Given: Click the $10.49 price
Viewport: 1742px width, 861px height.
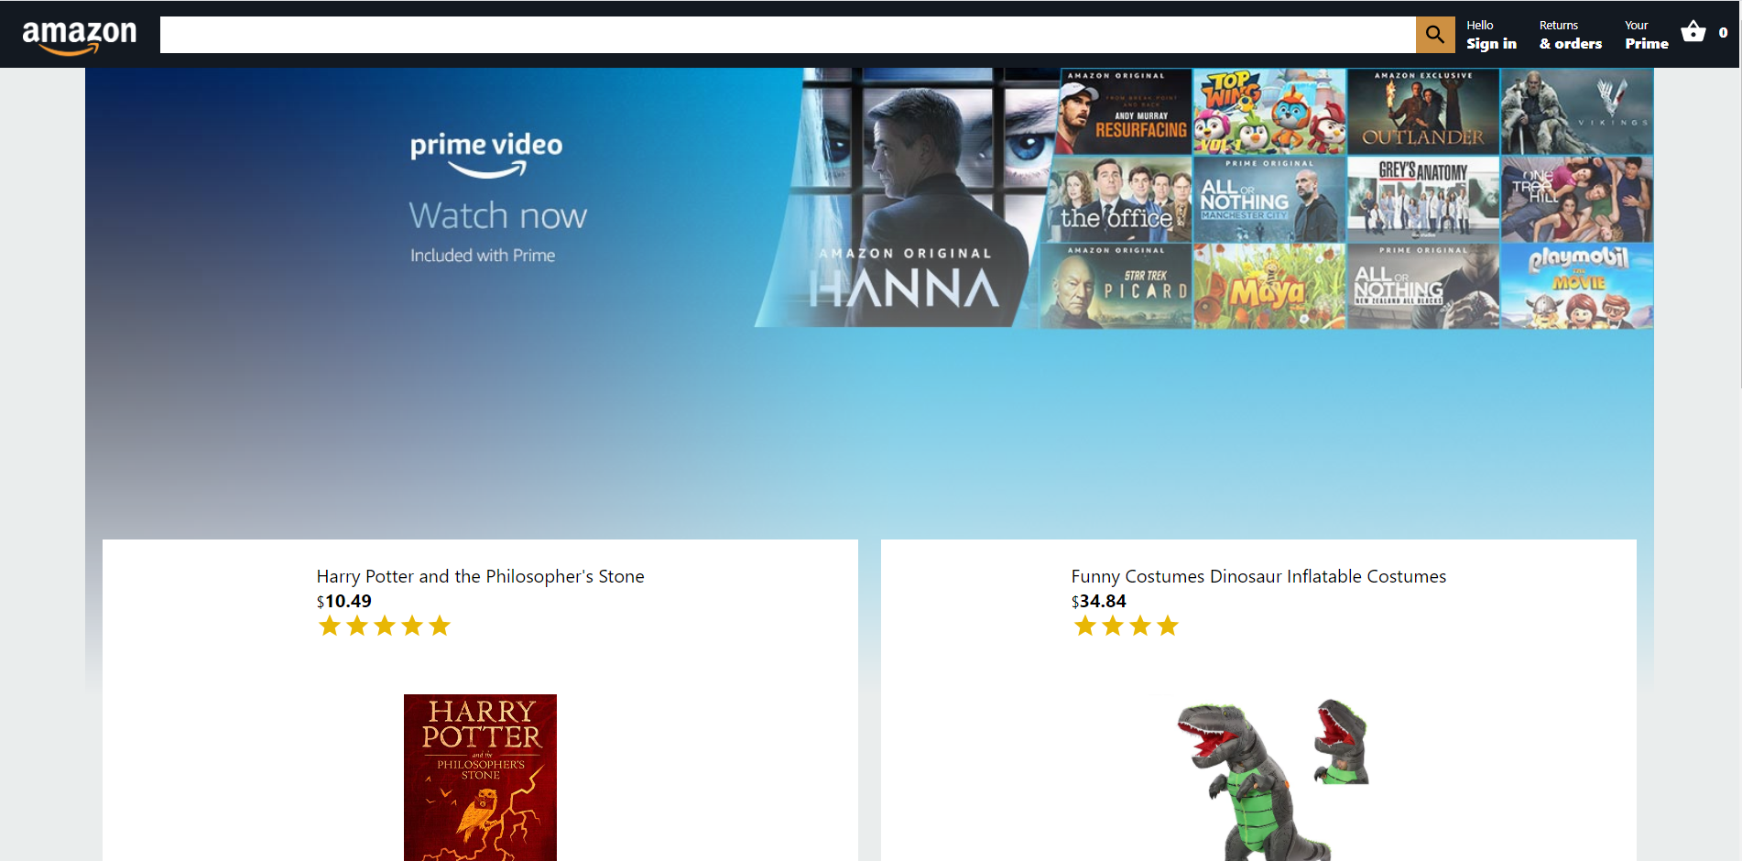Looking at the screenshot, I should (x=343, y=601).
